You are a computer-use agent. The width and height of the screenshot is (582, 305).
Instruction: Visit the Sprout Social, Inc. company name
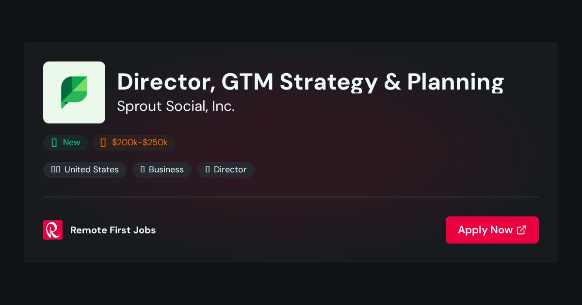point(176,106)
